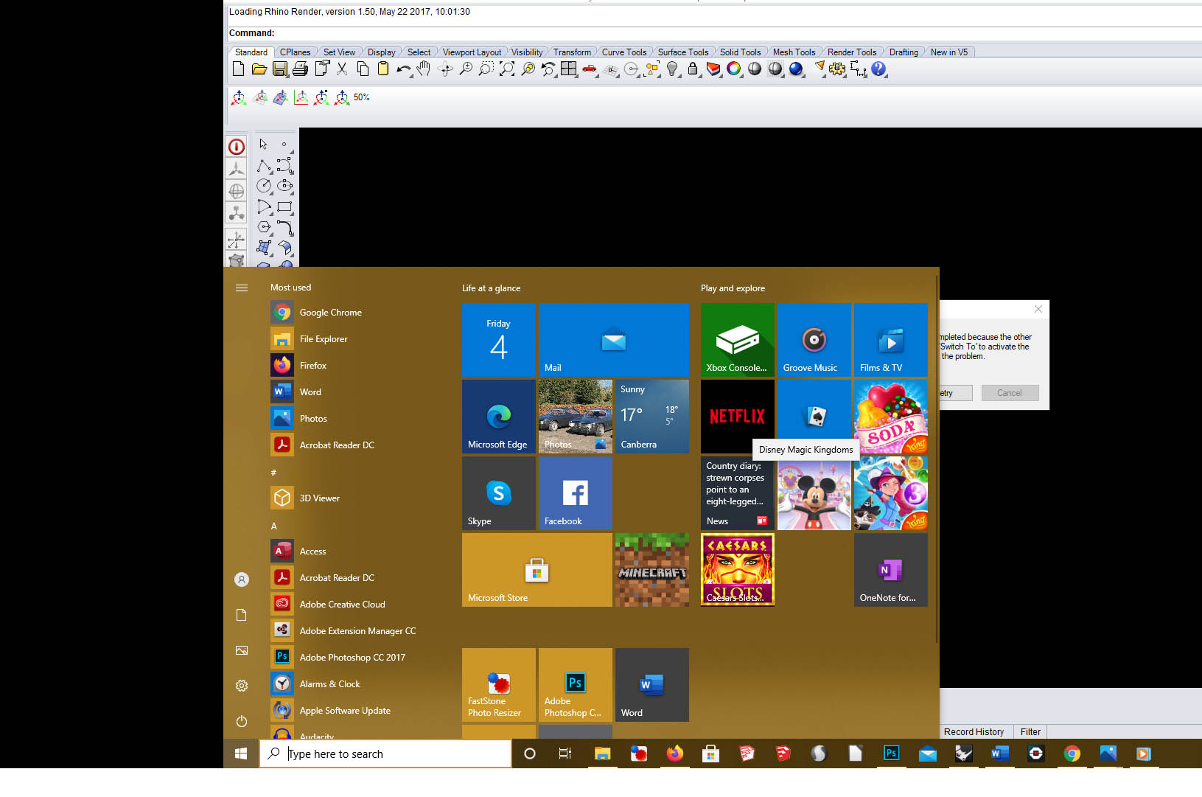
Task: Pick the Rectangle tool in left toolbar
Action: click(x=285, y=207)
